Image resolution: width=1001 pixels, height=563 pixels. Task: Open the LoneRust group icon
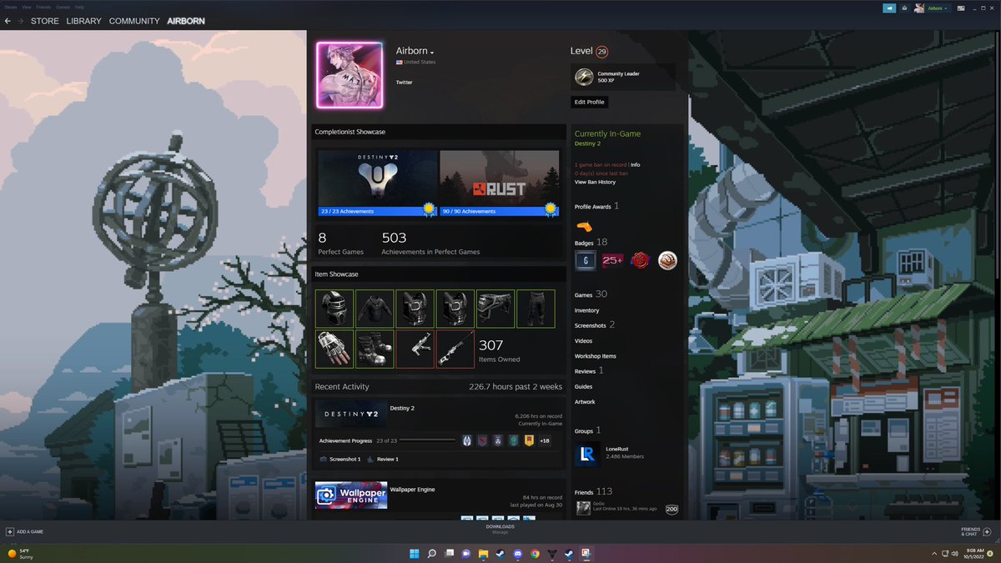[587, 453]
